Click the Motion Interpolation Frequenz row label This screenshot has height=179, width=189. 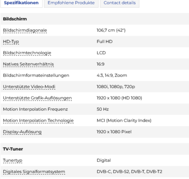[35, 109]
